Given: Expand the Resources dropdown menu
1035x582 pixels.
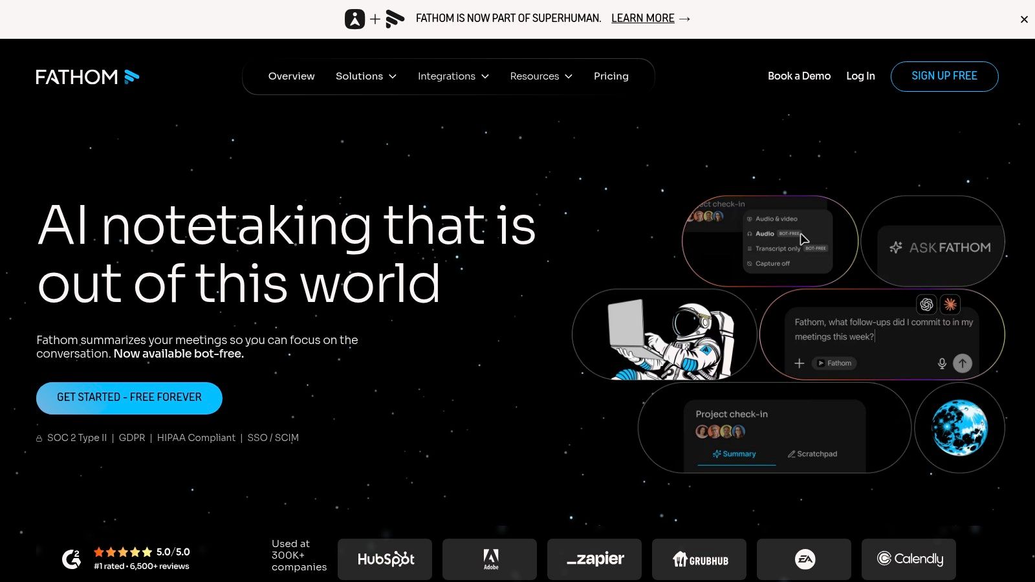Looking at the screenshot, I should coord(541,76).
